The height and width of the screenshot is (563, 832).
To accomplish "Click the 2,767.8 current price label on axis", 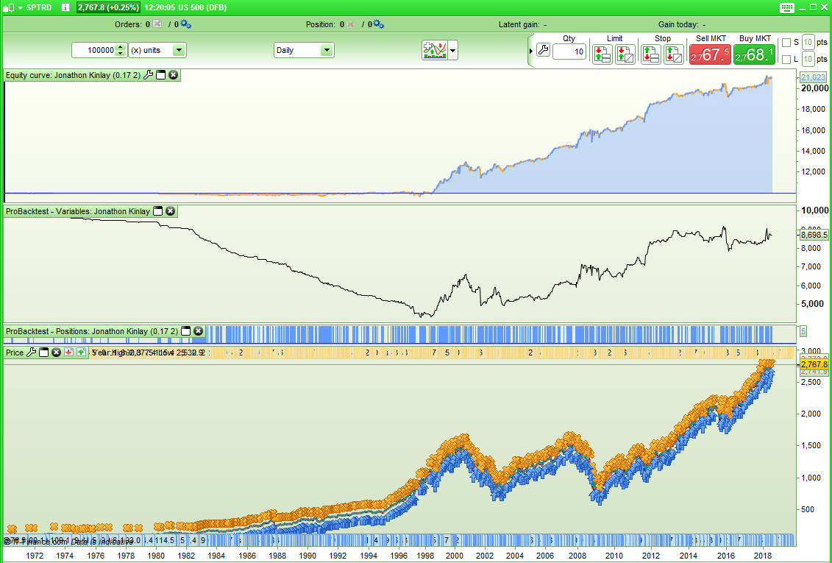I will 814,365.
